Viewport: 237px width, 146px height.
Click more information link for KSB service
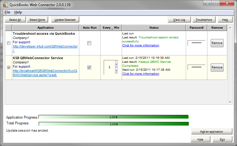pos(141,73)
